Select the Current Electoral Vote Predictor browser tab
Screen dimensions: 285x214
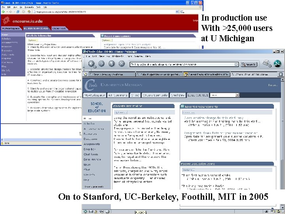click(x=207, y=74)
